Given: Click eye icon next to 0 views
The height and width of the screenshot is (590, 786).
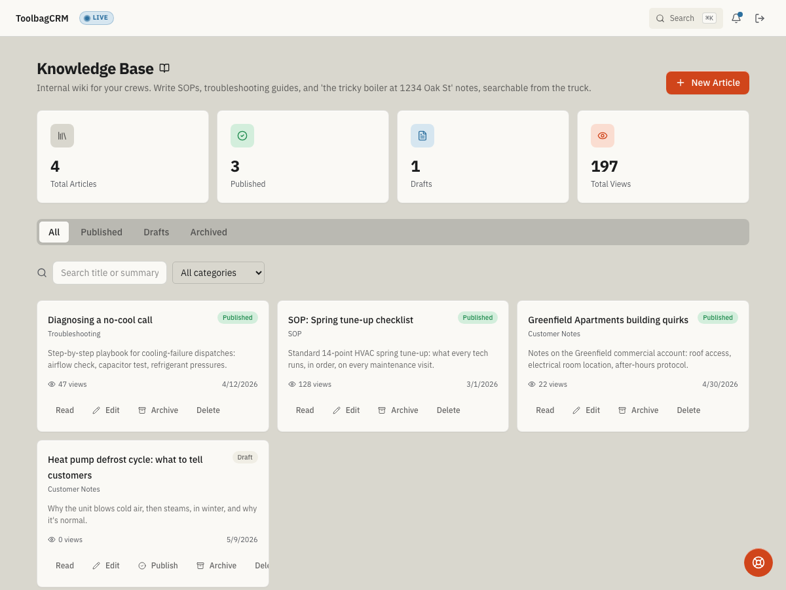Looking at the screenshot, I should (52, 540).
